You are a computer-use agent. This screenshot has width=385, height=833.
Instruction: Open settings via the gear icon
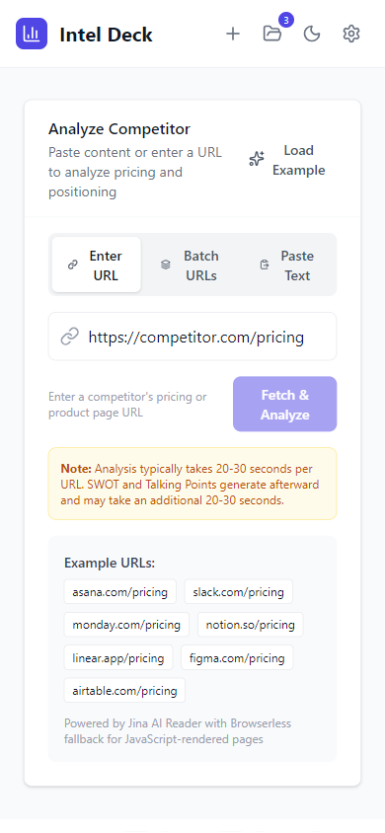coord(351,34)
